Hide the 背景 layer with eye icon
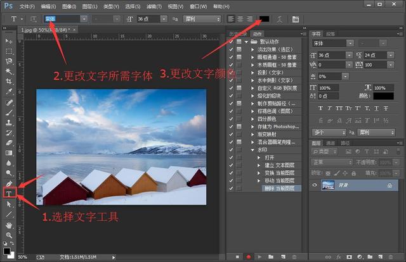The image size is (406, 262). [x=315, y=185]
